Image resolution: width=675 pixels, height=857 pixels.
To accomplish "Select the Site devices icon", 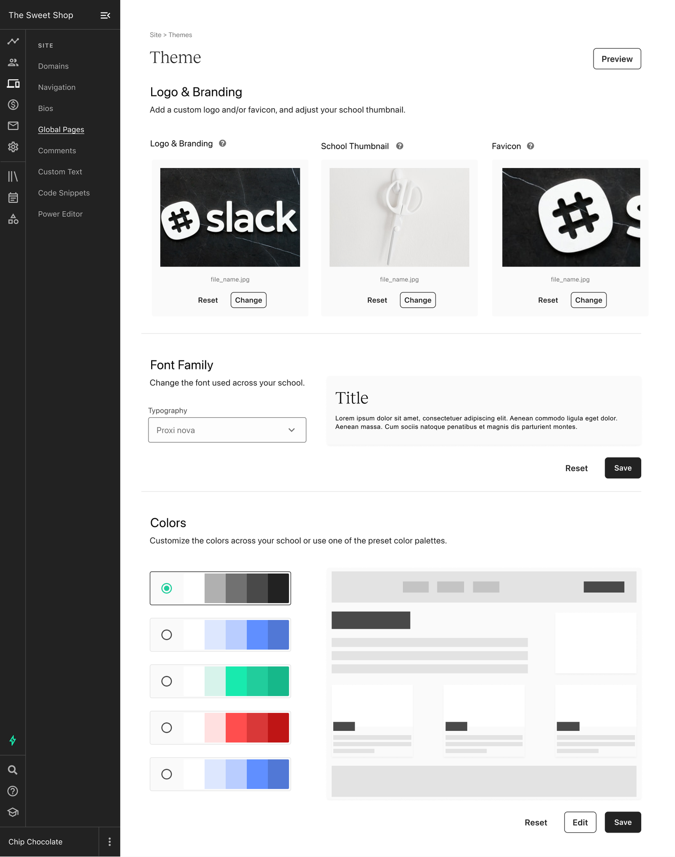I will [13, 83].
